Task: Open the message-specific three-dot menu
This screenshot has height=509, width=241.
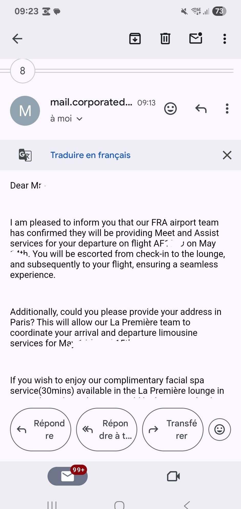Action: click(x=227, y=109)
